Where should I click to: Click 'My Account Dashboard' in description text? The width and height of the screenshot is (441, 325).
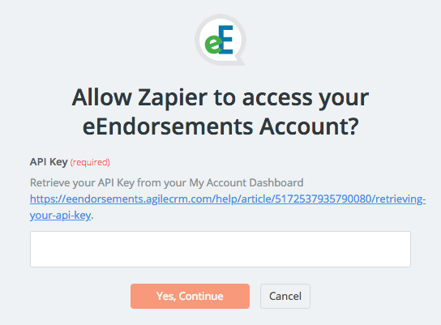246,182
